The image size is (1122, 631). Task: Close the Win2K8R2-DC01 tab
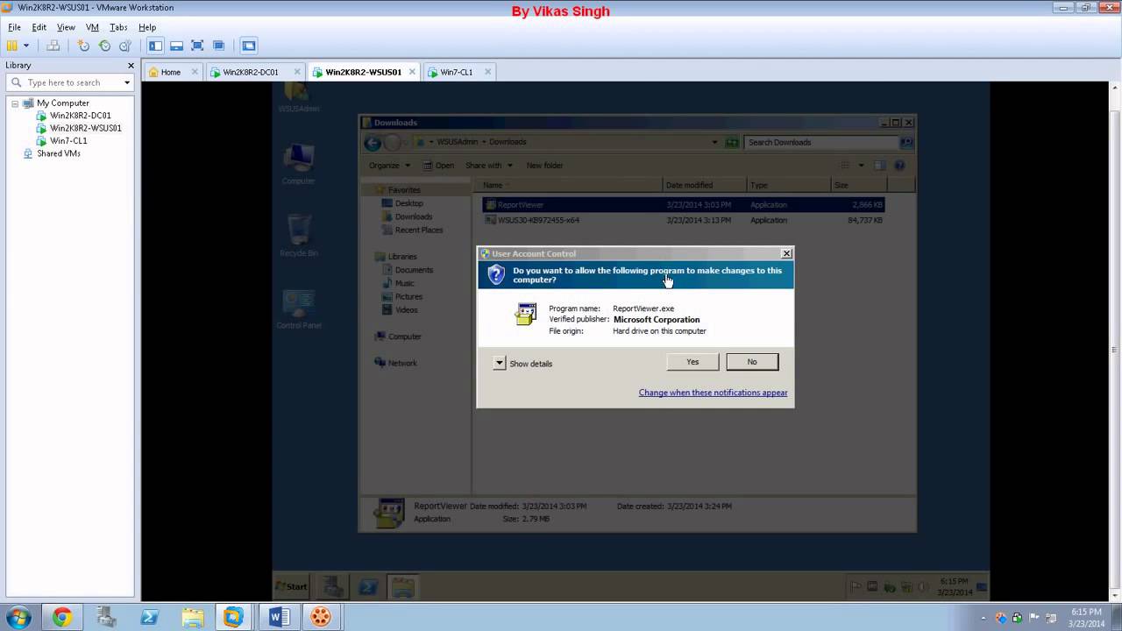point(297,72)
